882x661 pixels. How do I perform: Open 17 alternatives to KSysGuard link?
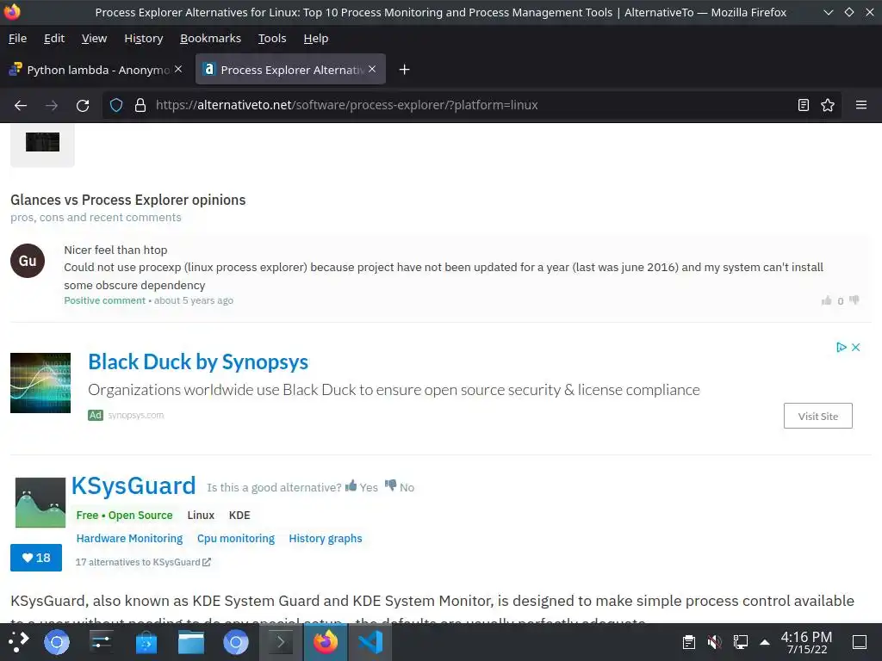tap(143, 562)
